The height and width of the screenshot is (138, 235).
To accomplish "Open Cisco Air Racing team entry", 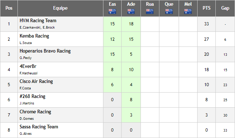I will (36, 81).
